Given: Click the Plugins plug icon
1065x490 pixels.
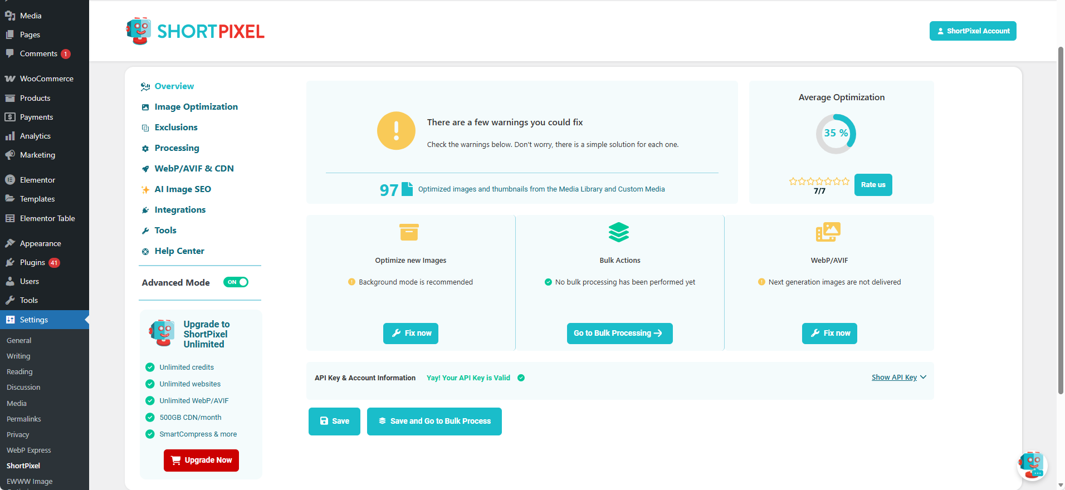Looking at the screenshot, I should (x=10, y=262).
